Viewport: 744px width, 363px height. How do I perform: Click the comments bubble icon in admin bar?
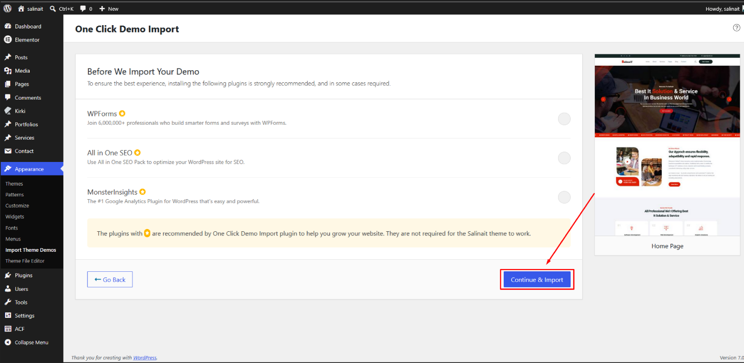click(x=83, y=8)
